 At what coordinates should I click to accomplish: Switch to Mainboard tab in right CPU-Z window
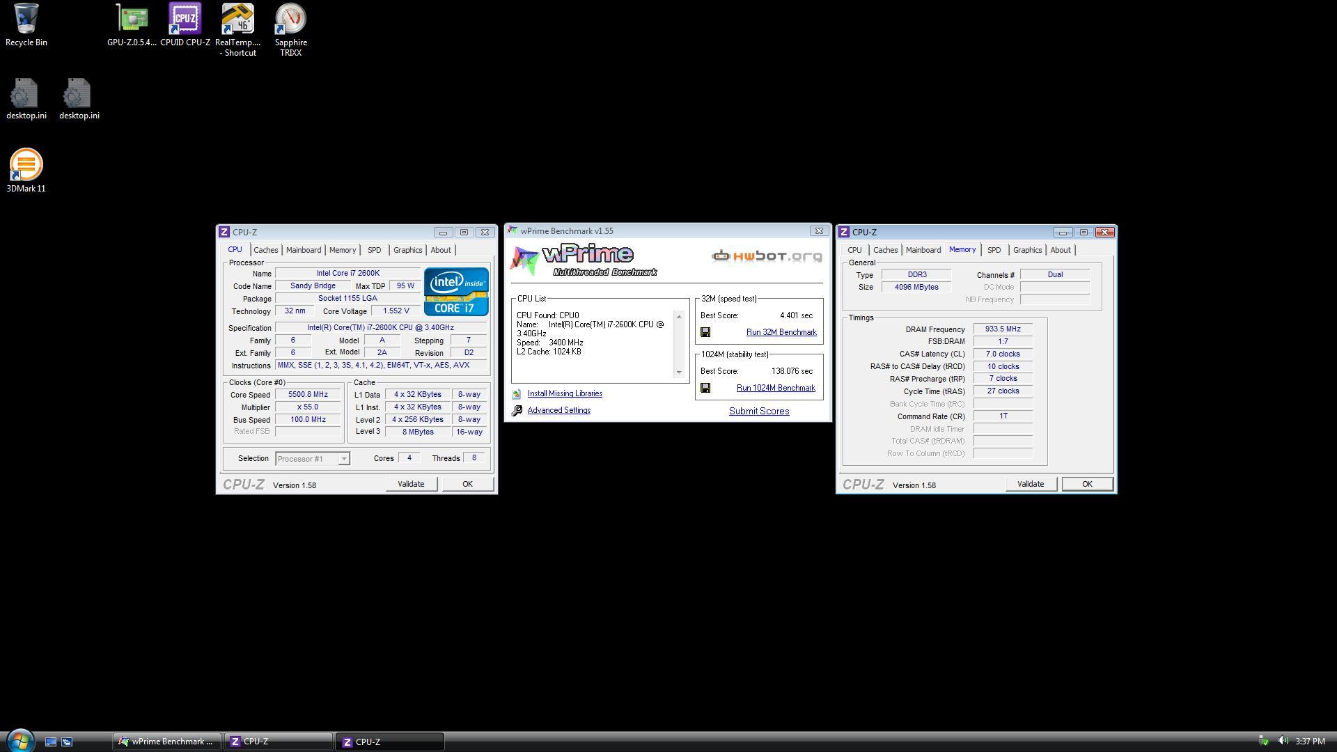pos(923,250)
